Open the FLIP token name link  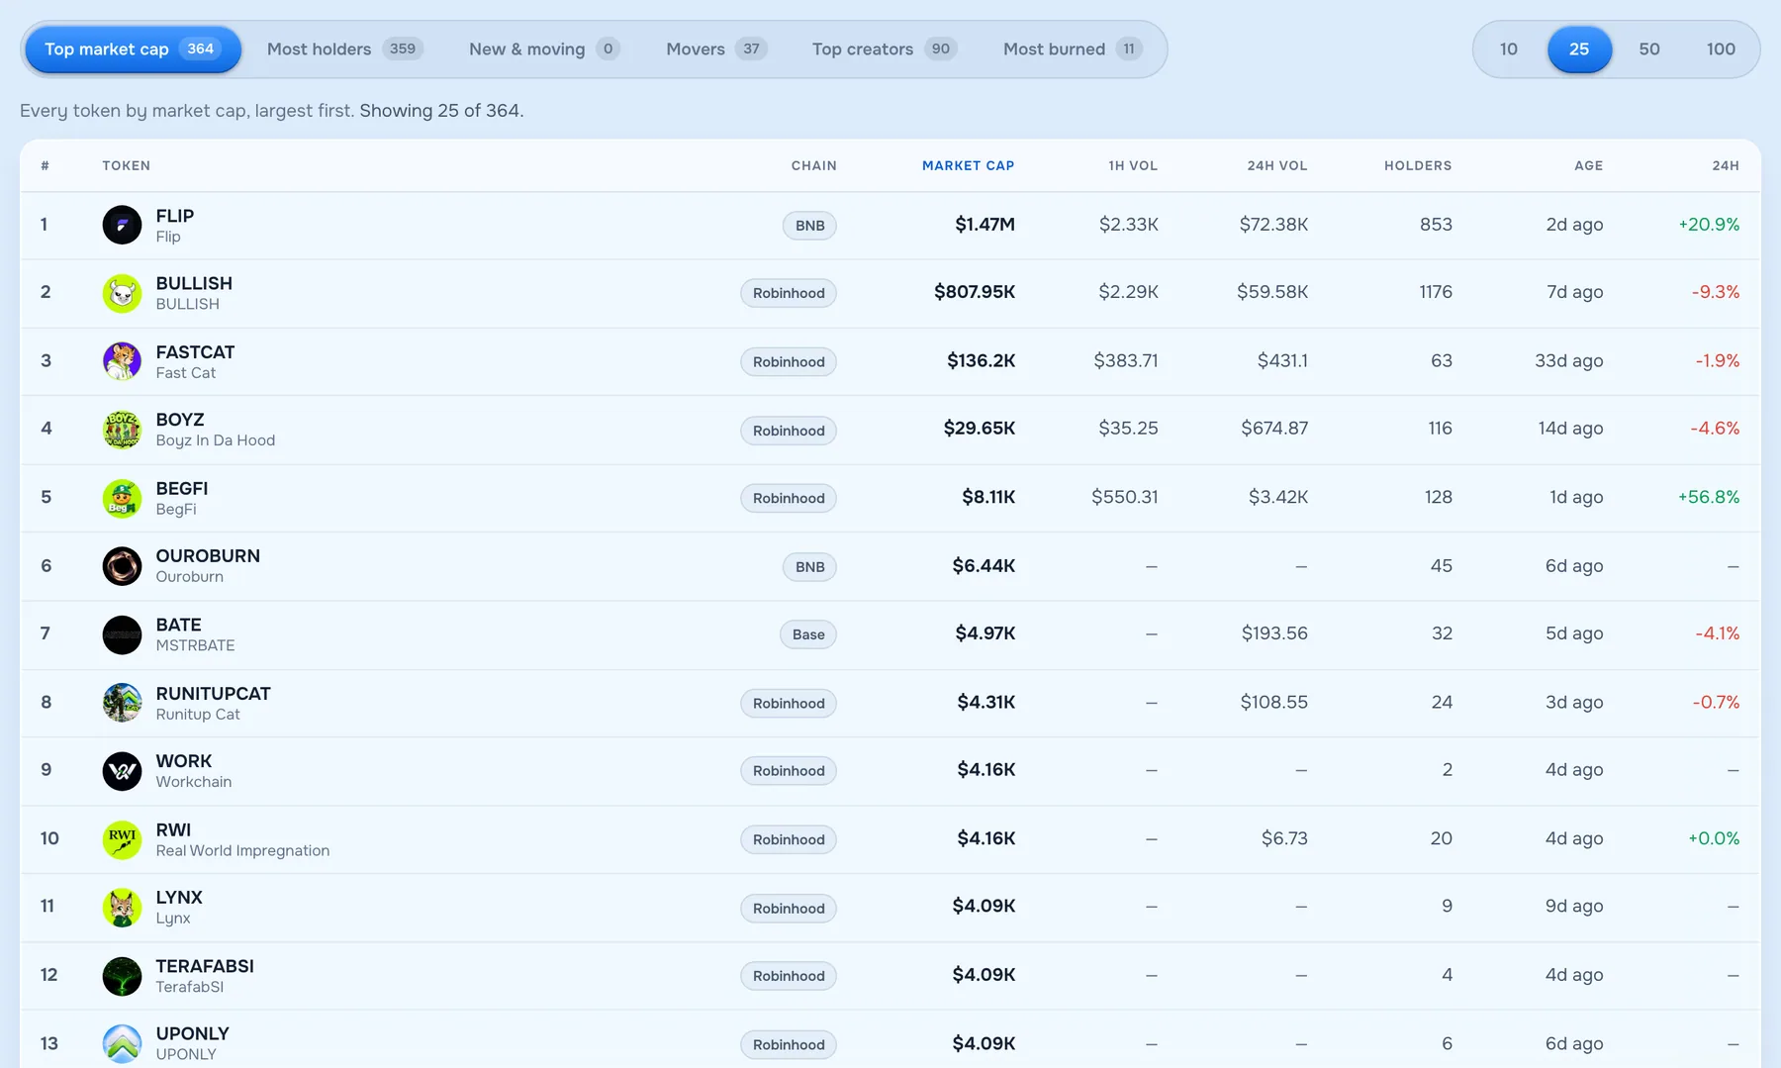(175, 216)
